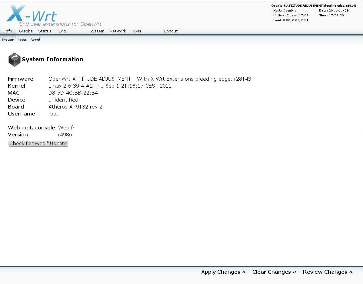
Task: Click firmware value ending in r28143 in table
Action: click(150, 79)
